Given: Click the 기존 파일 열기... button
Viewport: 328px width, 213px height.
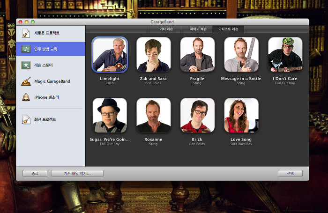Looking at the screenshot, I should pos(77,174).
